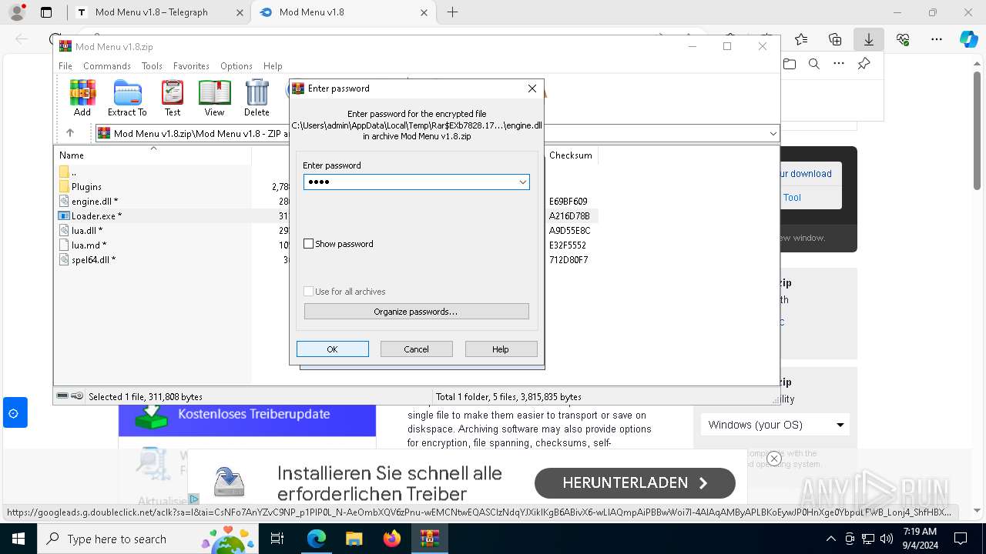Click Help in password dialog

[501, 349]
